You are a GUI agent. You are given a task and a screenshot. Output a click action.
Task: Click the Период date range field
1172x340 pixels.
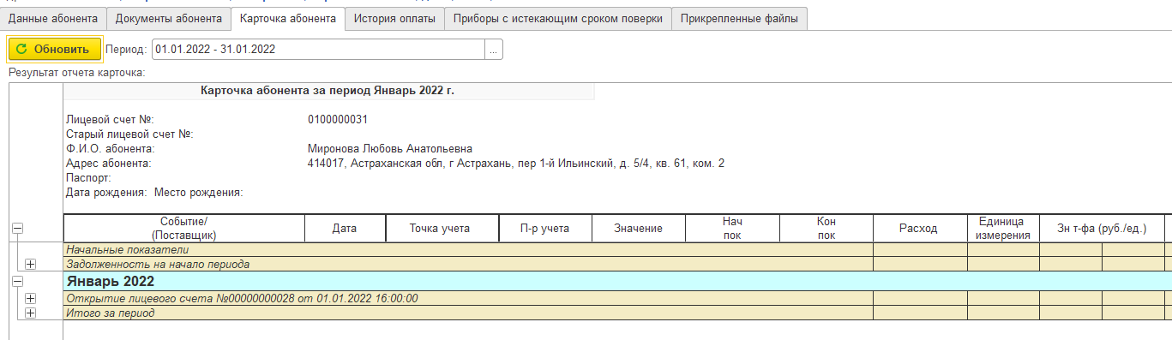coord(318,50)
